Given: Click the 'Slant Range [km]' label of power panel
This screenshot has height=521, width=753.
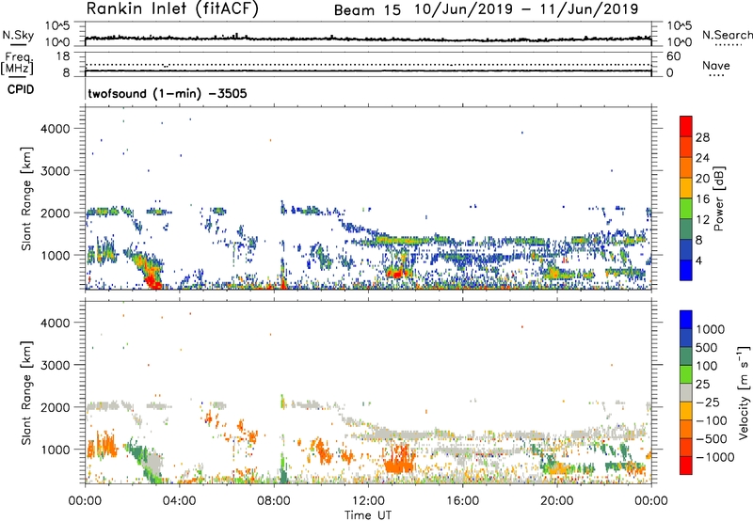Looking at the screenshot, I should point(26,198).
